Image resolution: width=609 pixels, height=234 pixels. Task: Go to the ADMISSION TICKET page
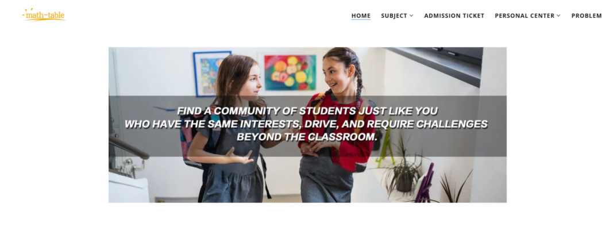tap(454, 16)
